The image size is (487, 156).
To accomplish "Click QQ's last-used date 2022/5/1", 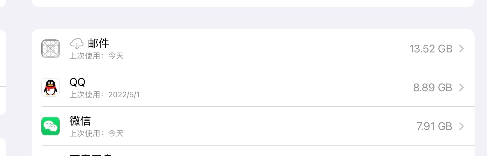I will pos(124,95).
